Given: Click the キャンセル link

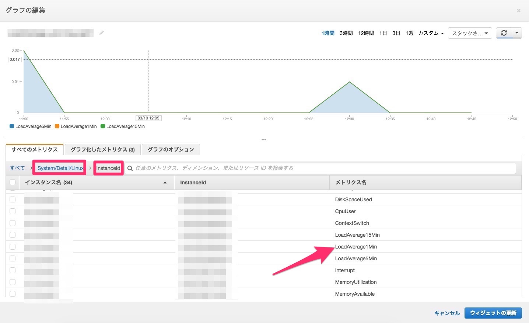Looking at the screenshot, I should [447, 313].
